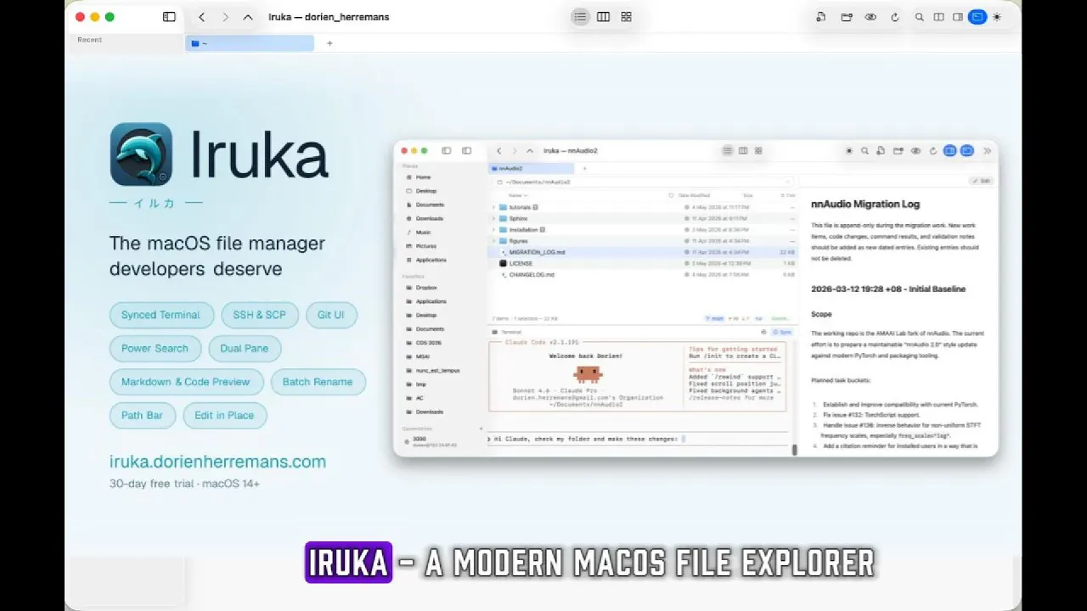Expand the tutorials folder
The width and height of the screenshot is (1087, 611).
tap(493, 207)
